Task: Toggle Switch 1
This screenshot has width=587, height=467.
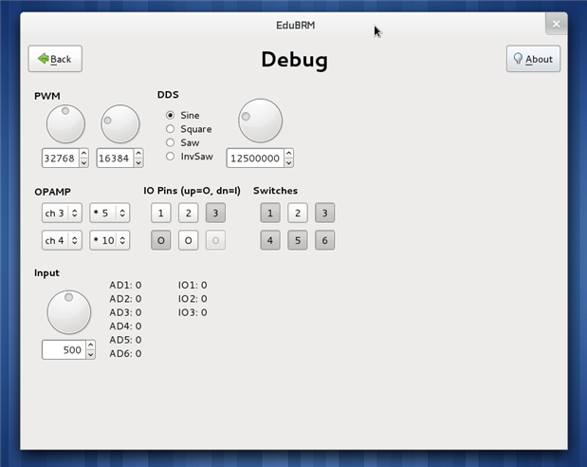Action: click(270, 213)
